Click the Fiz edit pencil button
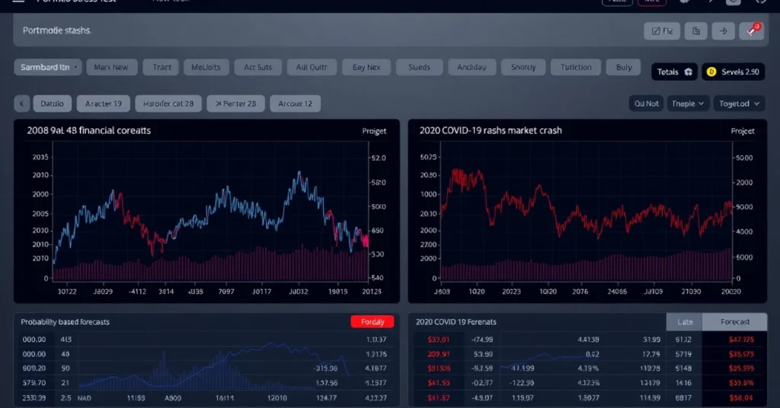 coord(662,31)
